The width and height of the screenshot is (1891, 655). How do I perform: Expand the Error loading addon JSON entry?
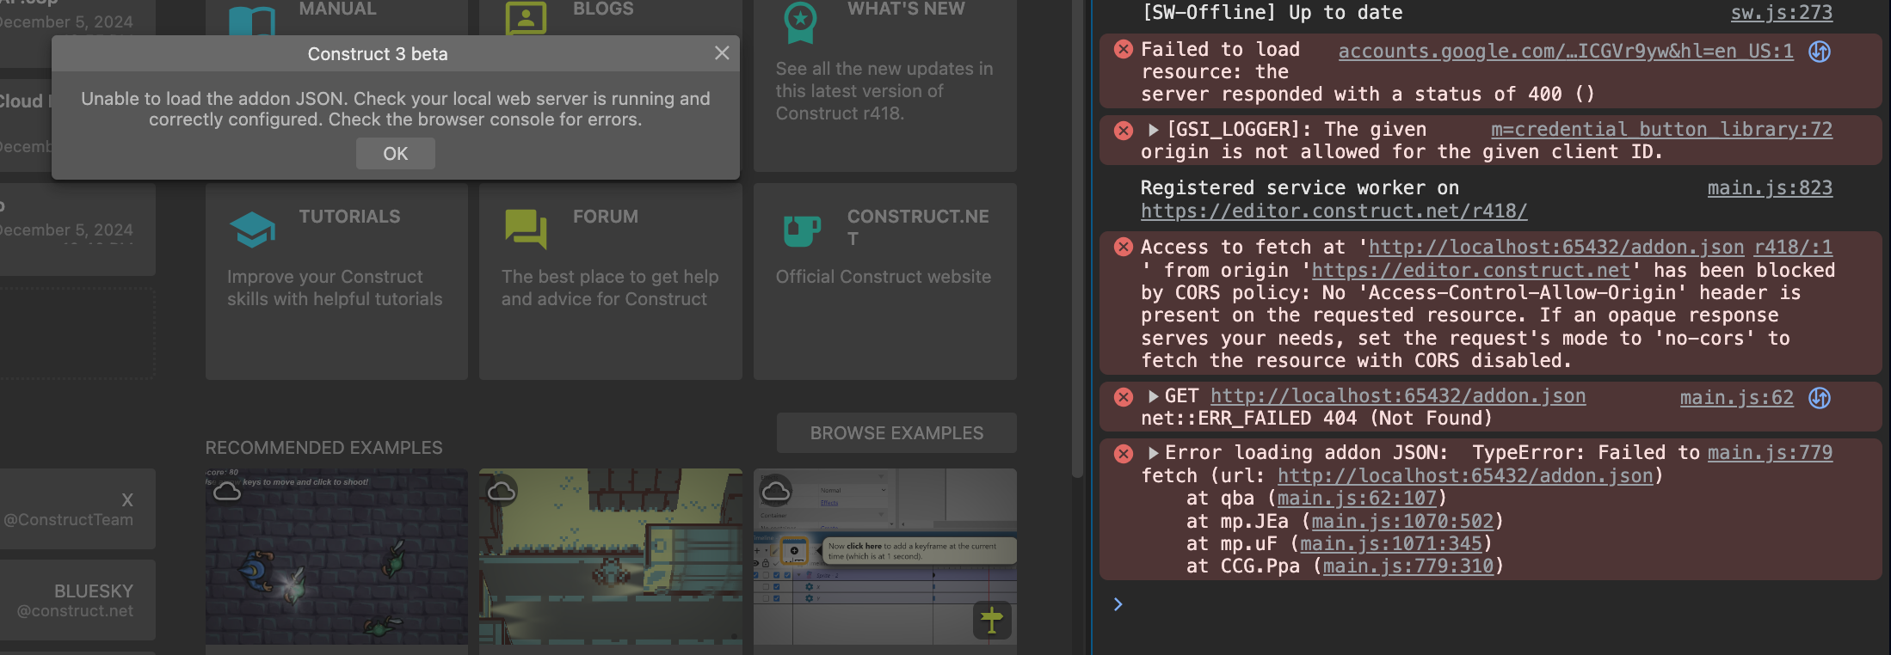(1154, 453)
